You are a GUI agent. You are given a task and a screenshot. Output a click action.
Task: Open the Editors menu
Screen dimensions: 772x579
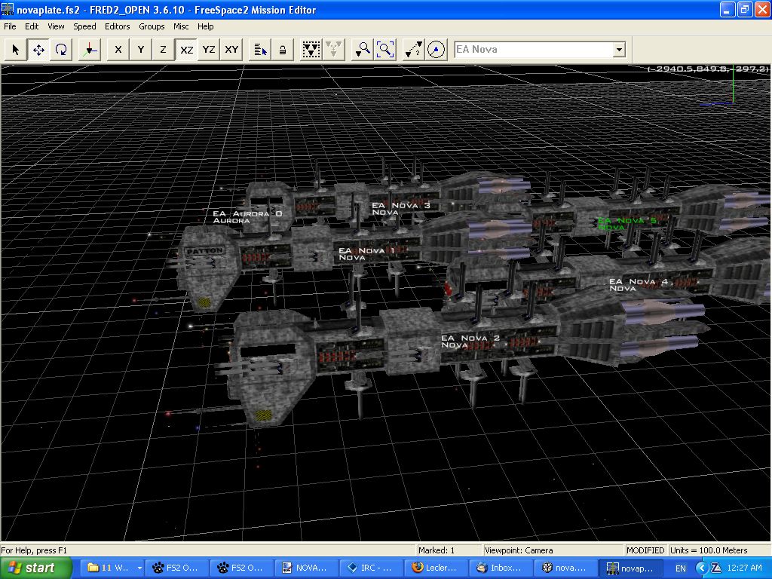(x=117, y=26)
